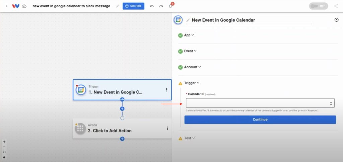Click the workflow title text

point(71,6)
